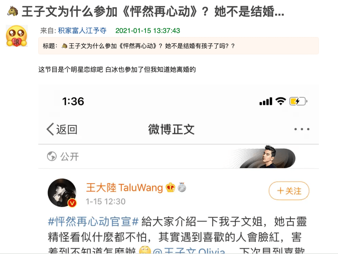338x254 pixels.
Task: Open user profile 积家富人江予夺
Action: click(82, 31)
